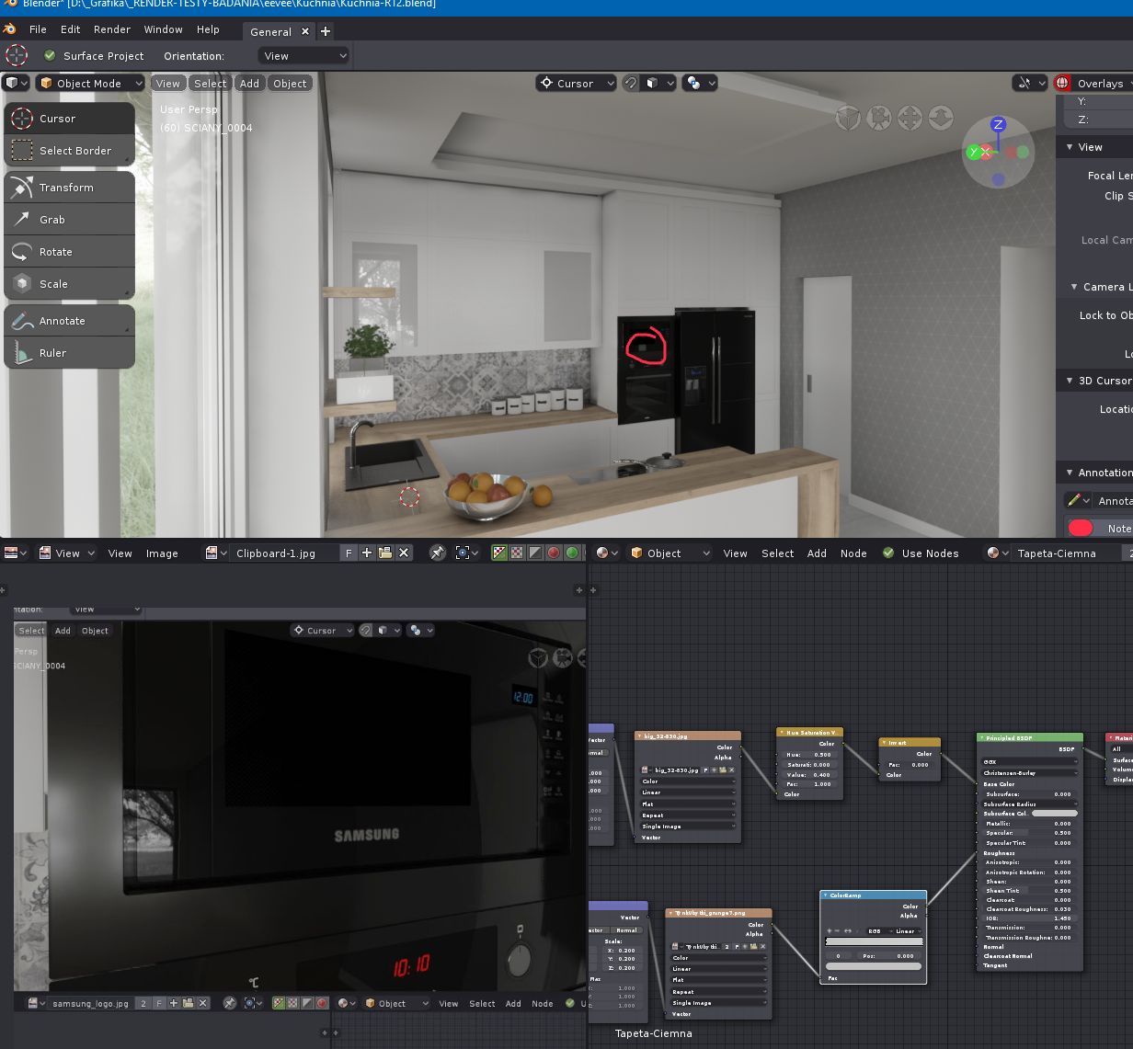Toggle the Surface Project checkbox

pos(50,56)
